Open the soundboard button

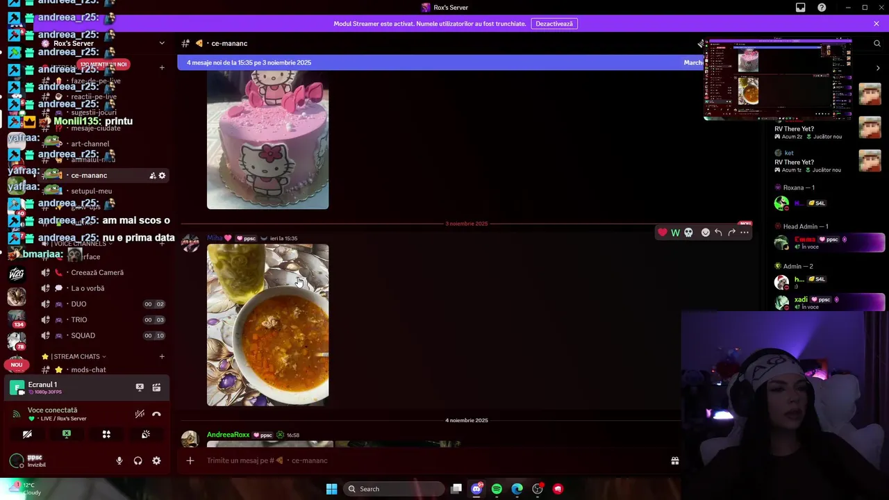(x=146, y=434)
